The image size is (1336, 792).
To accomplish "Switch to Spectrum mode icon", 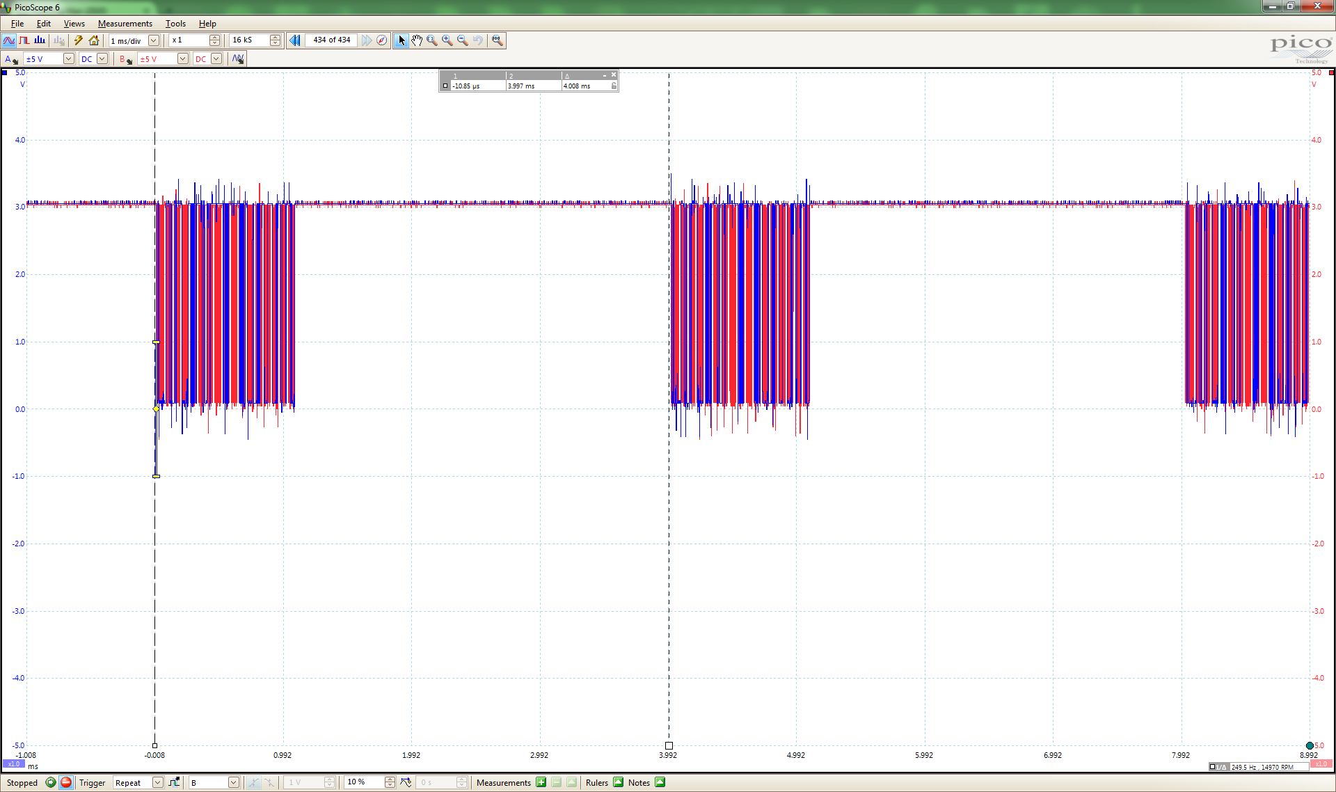I will tap(40, 40).
